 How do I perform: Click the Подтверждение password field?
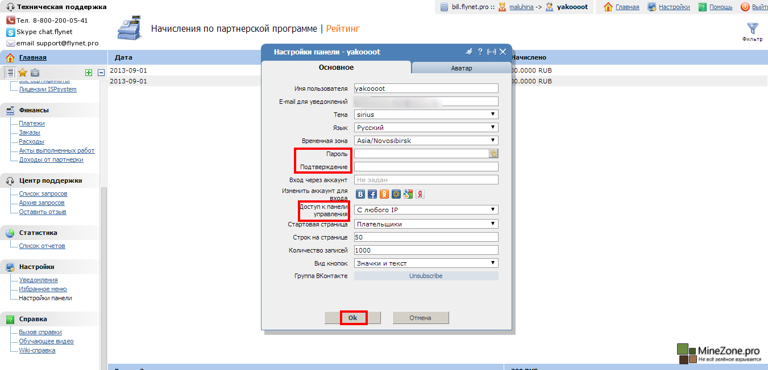(426, 167)
